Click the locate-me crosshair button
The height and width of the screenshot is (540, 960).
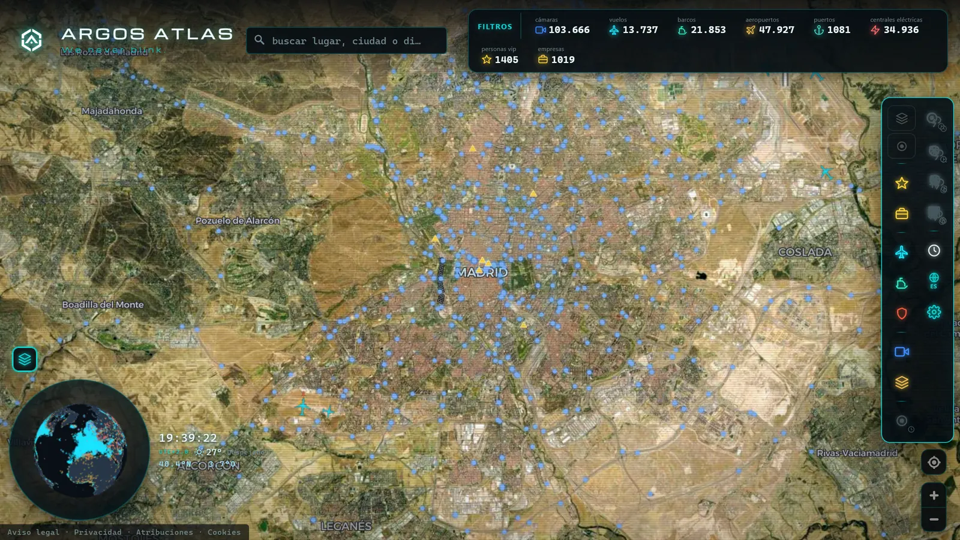[934, 462]
